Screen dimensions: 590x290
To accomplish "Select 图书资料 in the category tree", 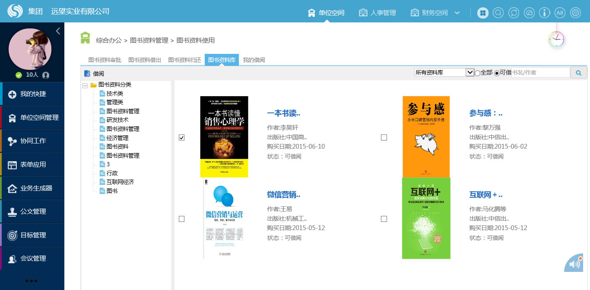I will [117, 147].
